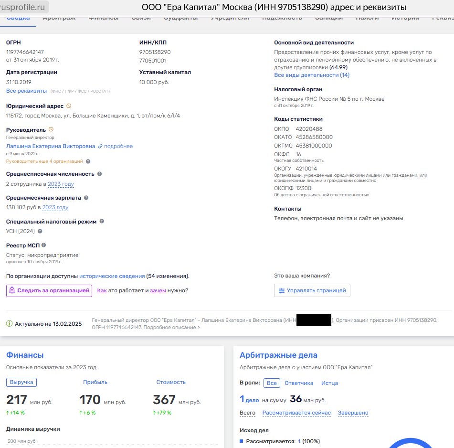The image size is (454, 448).
Task: Open the Финансы section heading
Action: pyautogui.click(x=25, y=355)
